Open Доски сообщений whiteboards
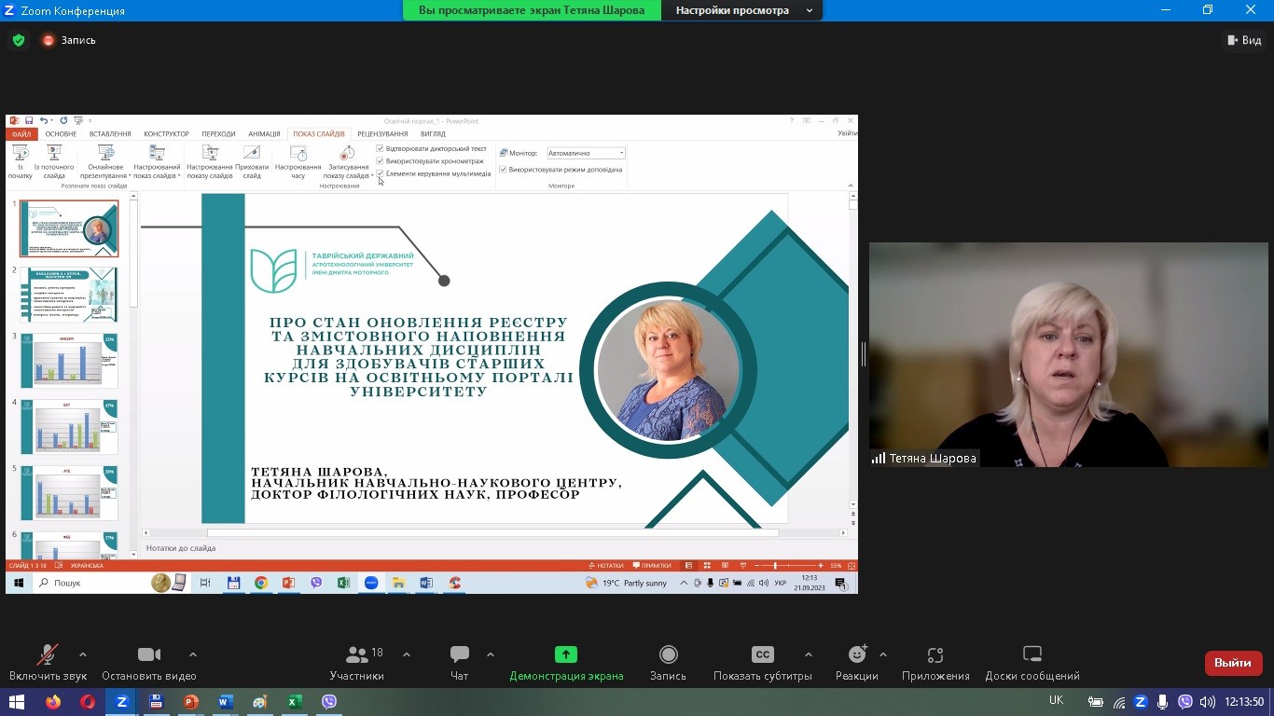Viewport: 1274px width, 716px height. 1032,662
